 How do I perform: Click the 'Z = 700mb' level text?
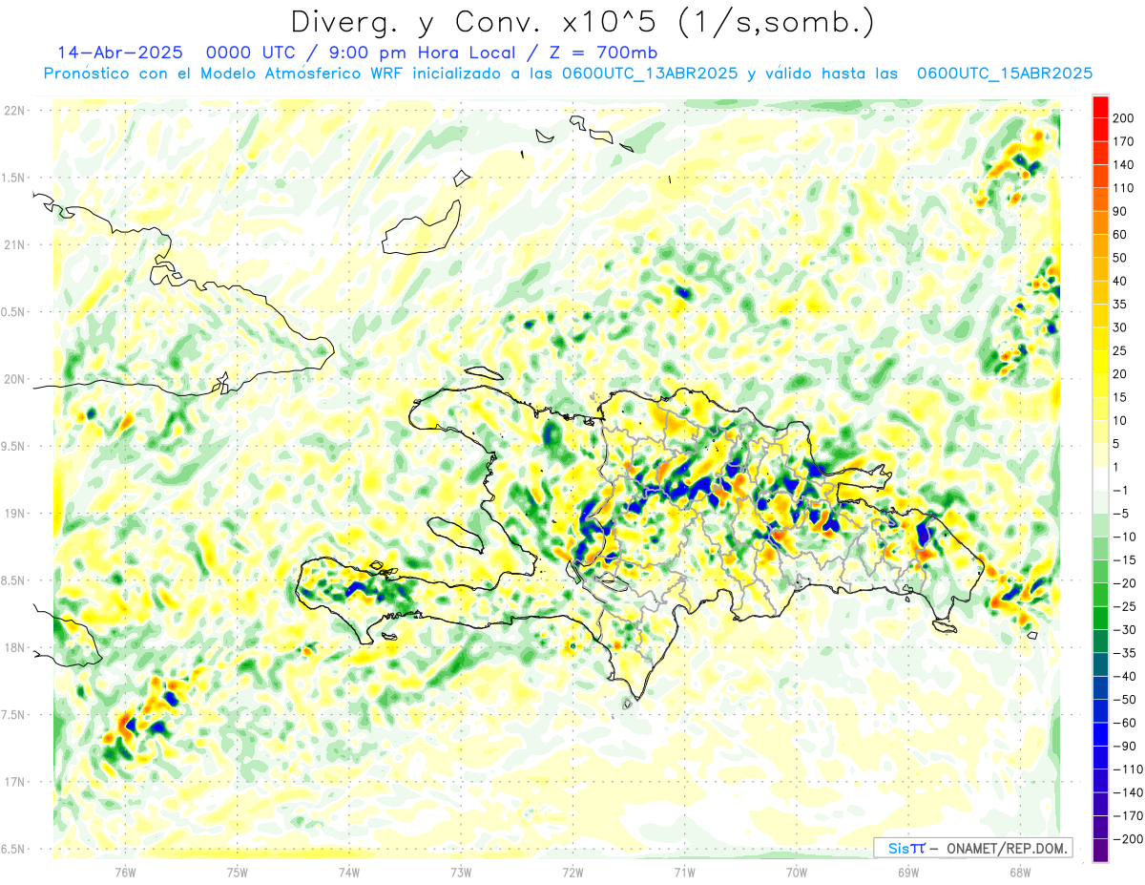(x=604, y=53)
